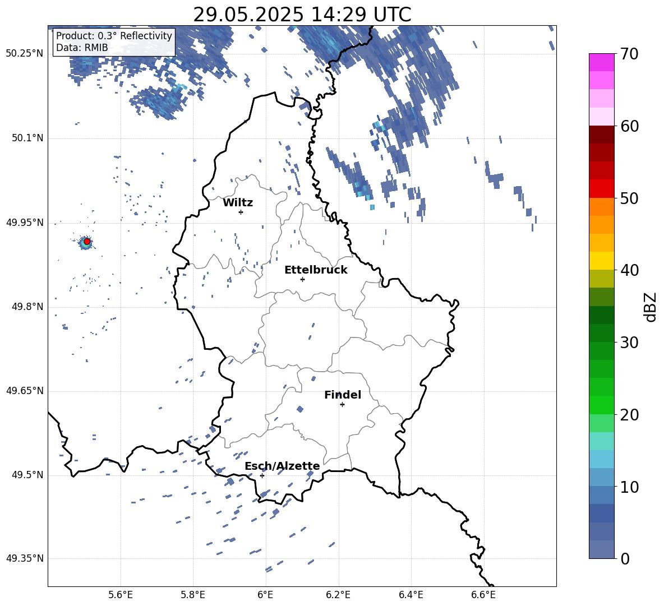
Task: Click the 'Product: 0.3° Reflectivity' text
Action: pyautogui.click(x=114, y=35)
